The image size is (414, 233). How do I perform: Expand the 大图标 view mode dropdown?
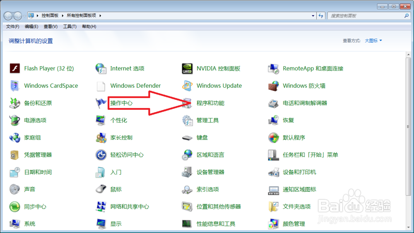(x=373, y=41)
